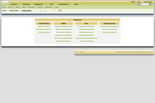Select Networking device type dictionary
The width and height of the screenshot is (155, 103).
pyautogui.click(x=86, y=38)
